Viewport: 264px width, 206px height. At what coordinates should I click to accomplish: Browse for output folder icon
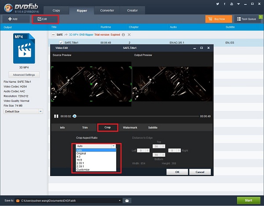click(127, 200)
